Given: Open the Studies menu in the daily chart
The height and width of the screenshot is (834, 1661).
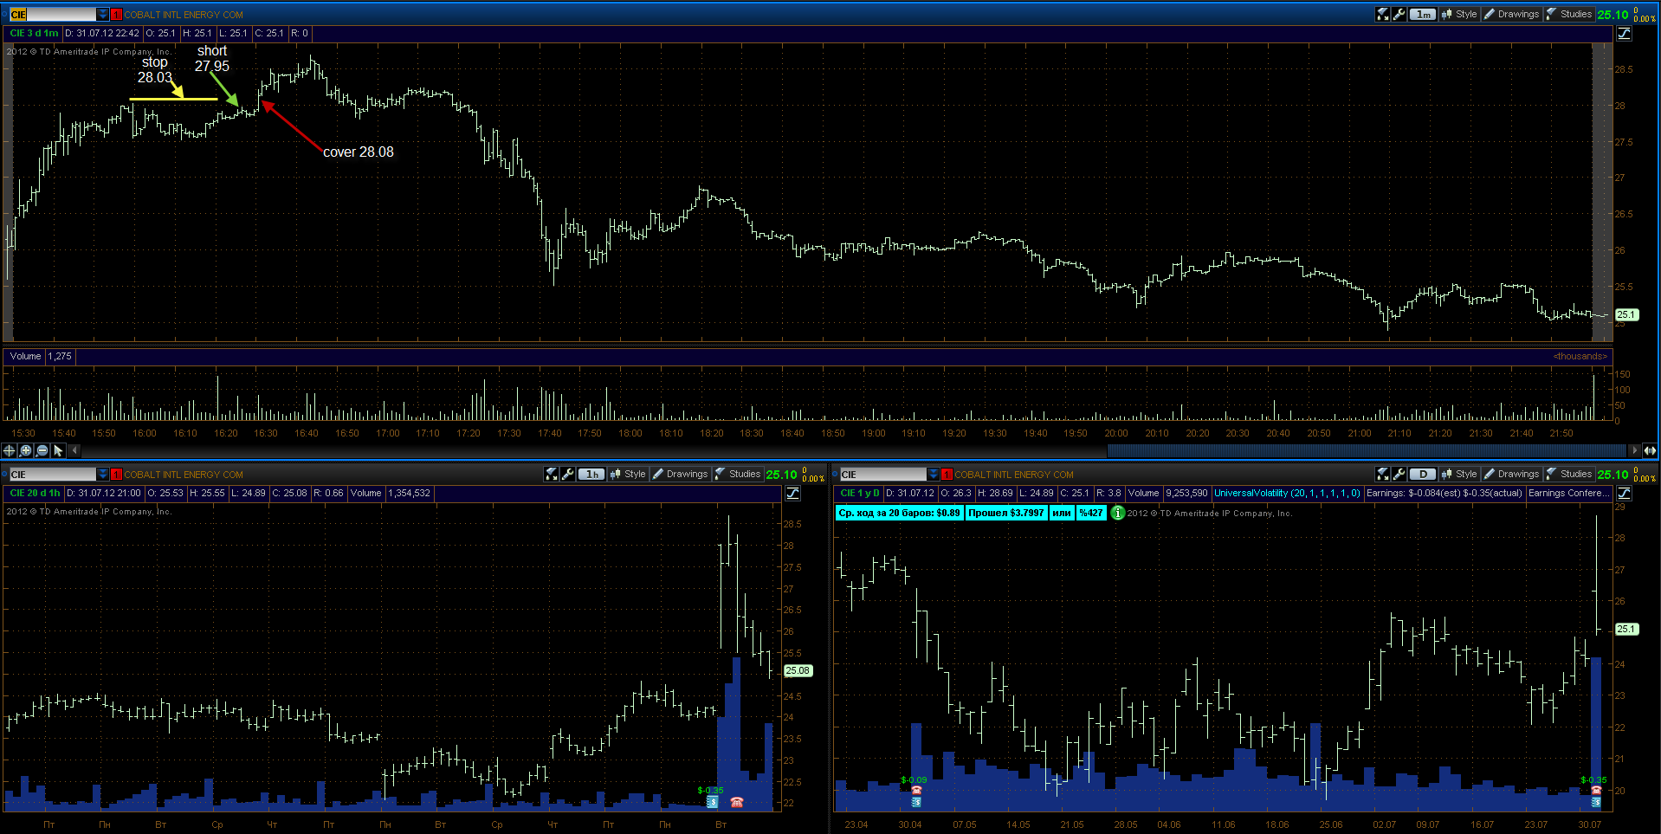Looking at the screenshot, I should point(1569,474).
